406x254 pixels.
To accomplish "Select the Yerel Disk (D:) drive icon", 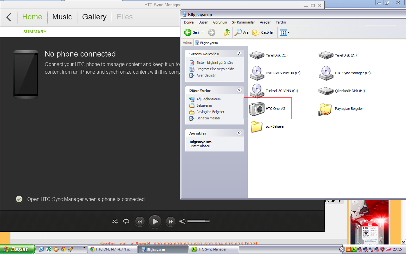I will (326, 55).
